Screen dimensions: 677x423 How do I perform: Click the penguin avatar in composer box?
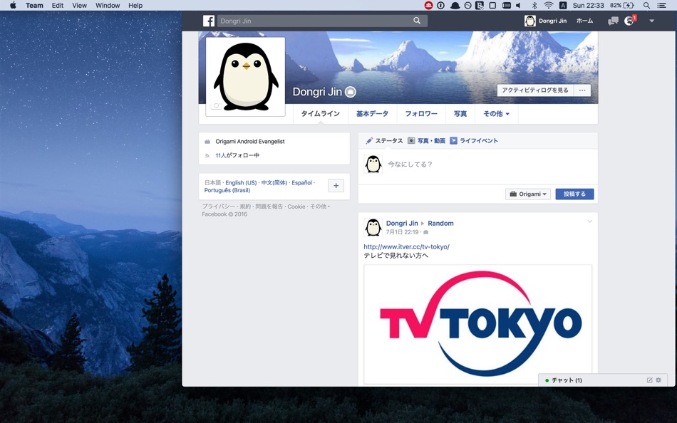click(x=373, y=164)
